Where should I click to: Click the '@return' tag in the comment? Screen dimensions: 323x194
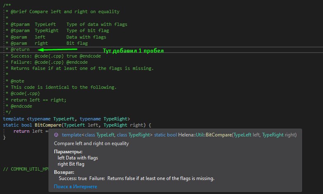point(20,49)
